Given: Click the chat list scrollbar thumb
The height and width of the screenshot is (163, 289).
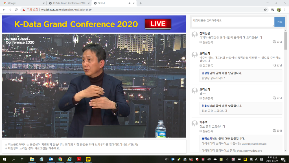Looking at the screenshot, I should click(286, 41).
